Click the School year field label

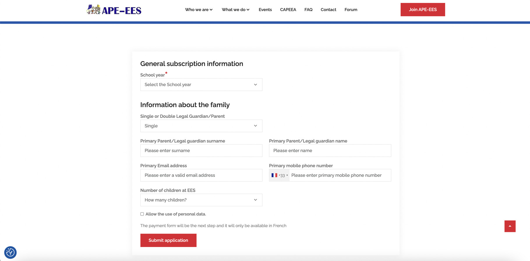pyautogui.click(x=153, y=75)
